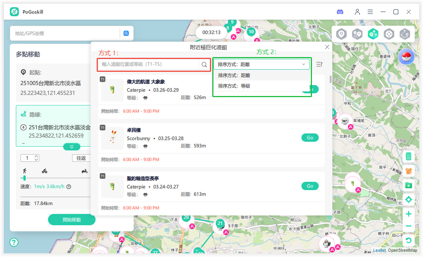
Task: Switch to two-spot movement mode
Action: click(357, 34)
